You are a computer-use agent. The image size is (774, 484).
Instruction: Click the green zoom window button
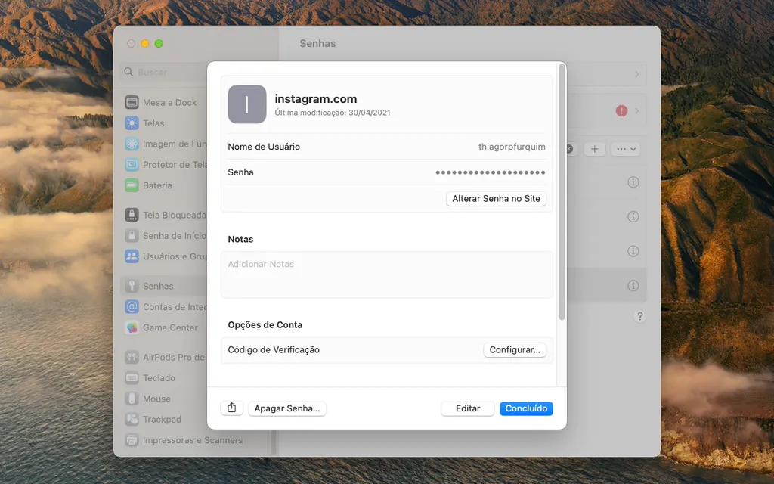159,43
